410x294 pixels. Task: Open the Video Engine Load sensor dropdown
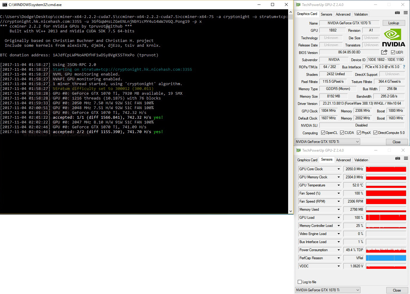(x=339, y=234)
